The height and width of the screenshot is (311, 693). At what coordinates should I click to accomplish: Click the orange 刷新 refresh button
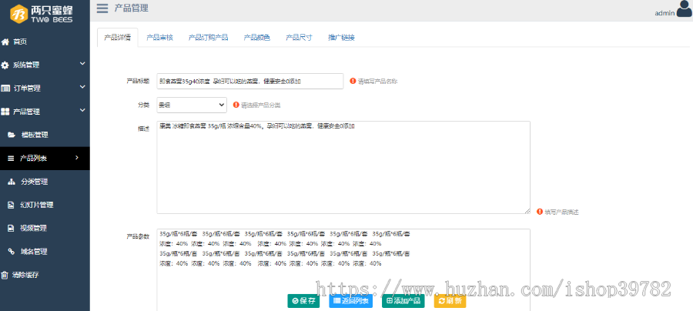[x=450, y=301]
